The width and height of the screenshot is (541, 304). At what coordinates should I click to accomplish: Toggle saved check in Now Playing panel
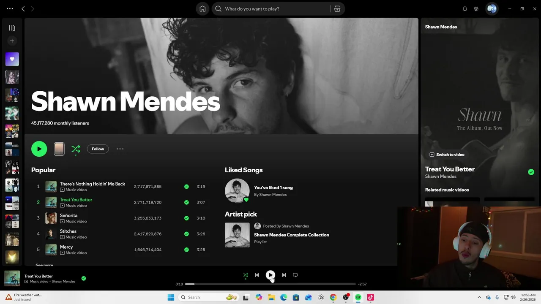(531, 172)
